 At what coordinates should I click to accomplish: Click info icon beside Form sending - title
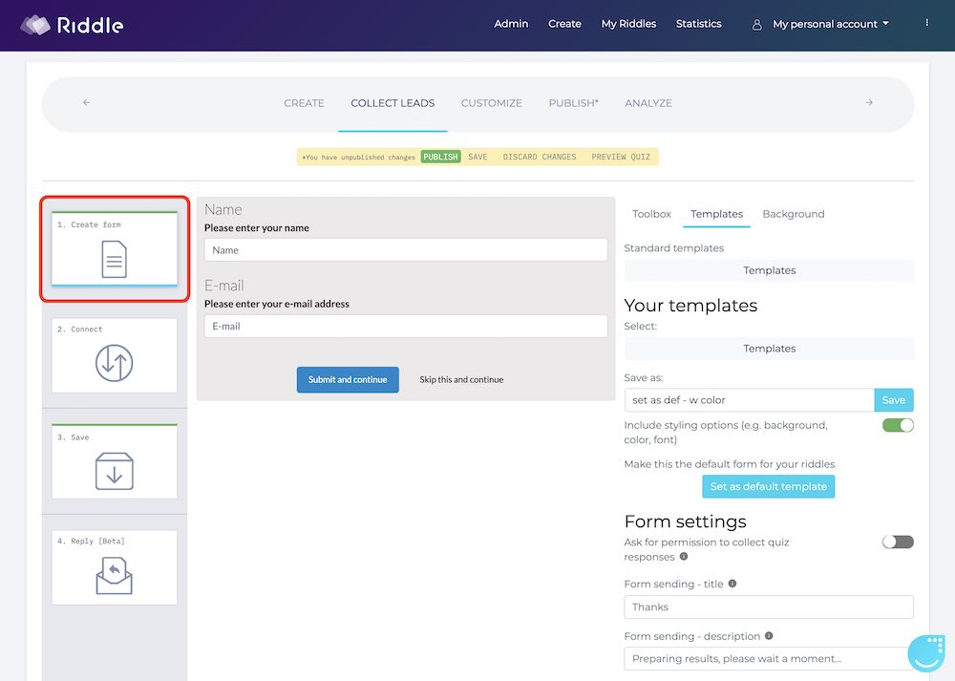[x=732, y=584]
